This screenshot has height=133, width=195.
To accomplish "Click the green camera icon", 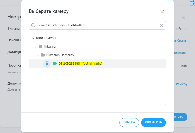I will click(x=55, y=64).
